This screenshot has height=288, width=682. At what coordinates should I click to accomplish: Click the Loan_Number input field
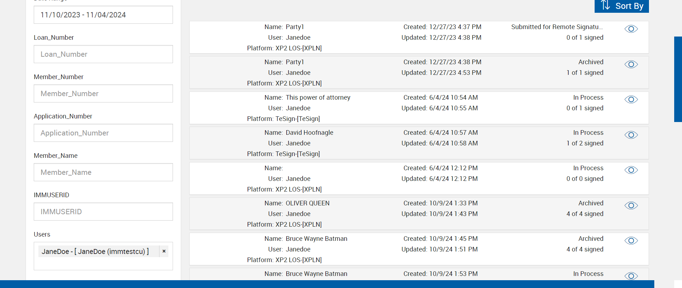(103, 54)
